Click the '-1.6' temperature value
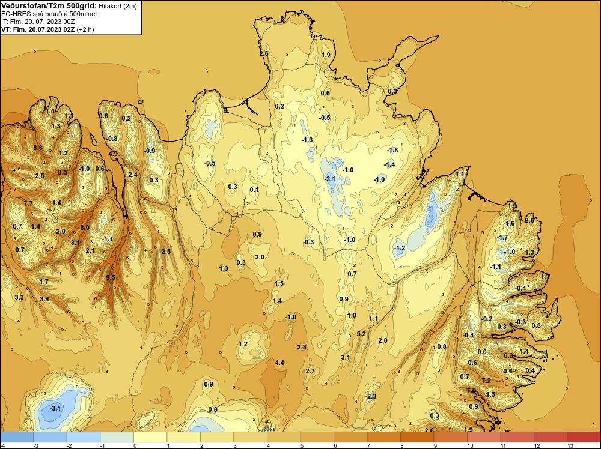 pyautogui.click(x=509, y=223)
